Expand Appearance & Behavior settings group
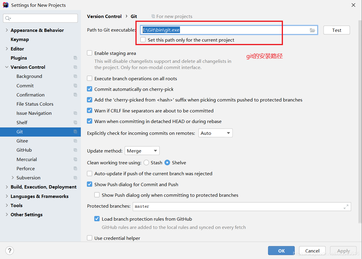Image resolution: width=362 pixels, height=259 pixels. pos(7,30)
